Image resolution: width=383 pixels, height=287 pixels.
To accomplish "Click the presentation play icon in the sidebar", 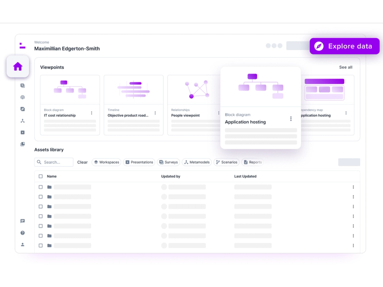I will (23, 132).
